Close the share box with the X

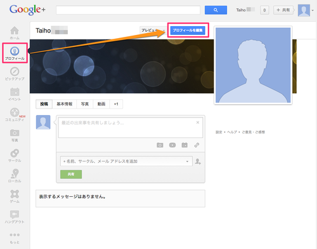click(x=198, y=123)
